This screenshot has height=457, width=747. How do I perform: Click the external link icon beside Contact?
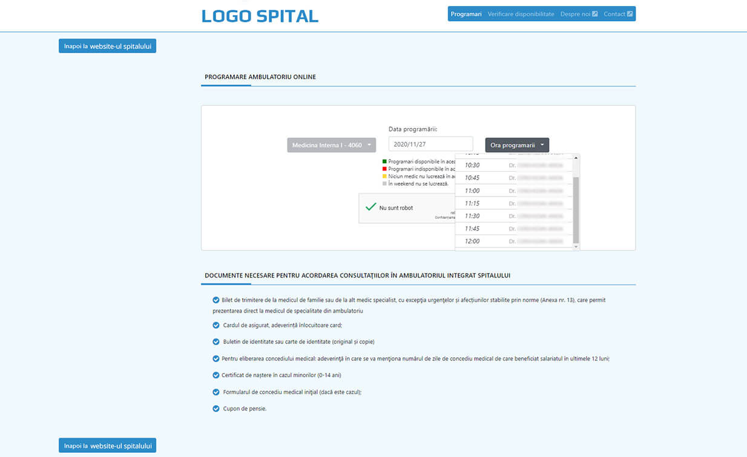(x=630, y=14)
